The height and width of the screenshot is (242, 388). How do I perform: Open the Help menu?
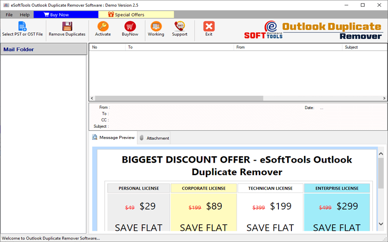25,15
